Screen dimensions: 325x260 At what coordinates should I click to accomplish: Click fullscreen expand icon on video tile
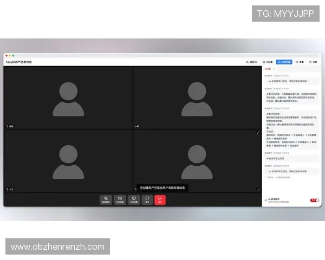click(x=258, y=132)
